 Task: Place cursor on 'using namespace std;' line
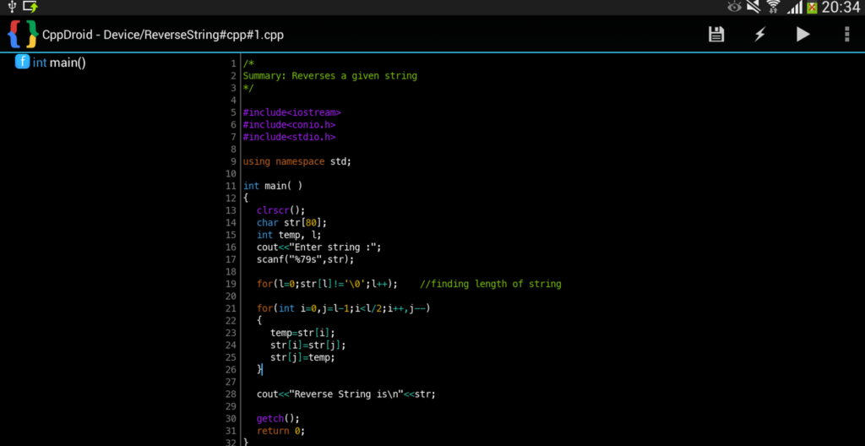(x=296, y=161)
